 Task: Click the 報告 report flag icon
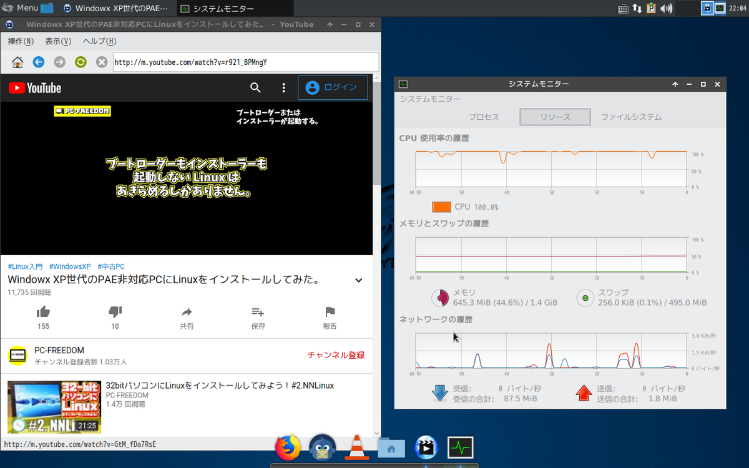[x=330, y=312]
